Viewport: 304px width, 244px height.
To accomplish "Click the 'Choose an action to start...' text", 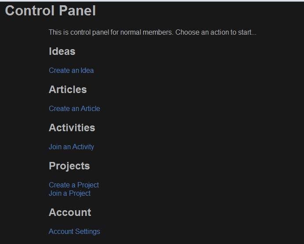I will click(x=216, y=32).
